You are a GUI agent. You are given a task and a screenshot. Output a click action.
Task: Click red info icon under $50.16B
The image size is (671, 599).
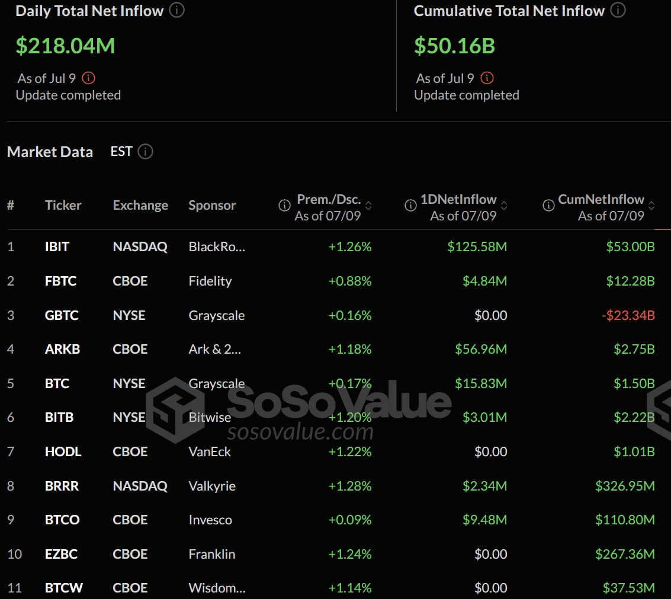[487, 78]
